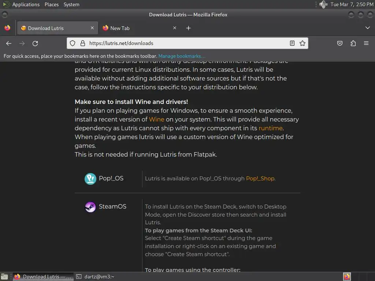Screen dimensions: 375x281
Task: Click 'Make sure to install Wine and drivers!' heading
Action: [x=131, y=102]
